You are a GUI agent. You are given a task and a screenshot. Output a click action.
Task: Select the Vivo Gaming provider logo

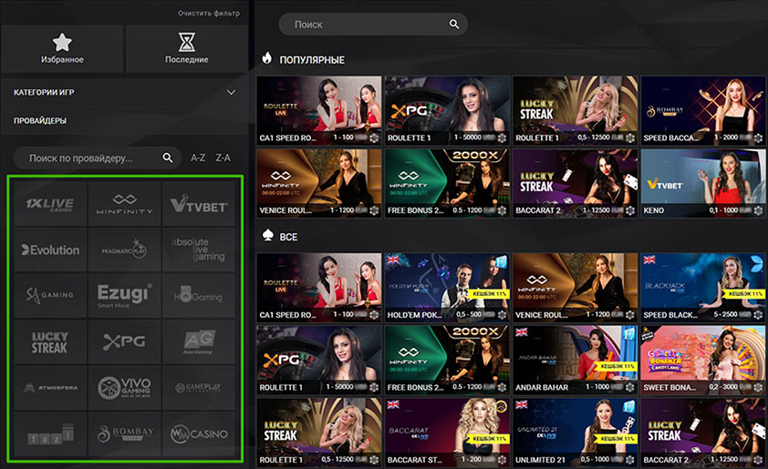click(x=125, y=387)
